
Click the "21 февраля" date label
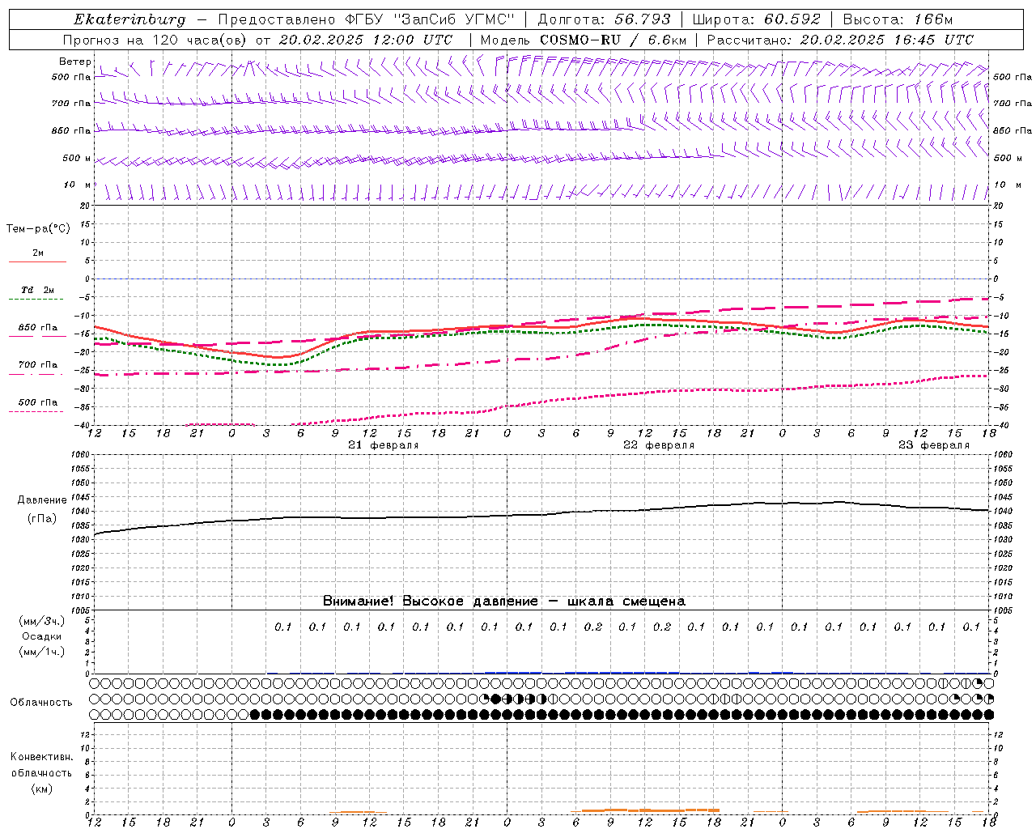pos(384,445)
